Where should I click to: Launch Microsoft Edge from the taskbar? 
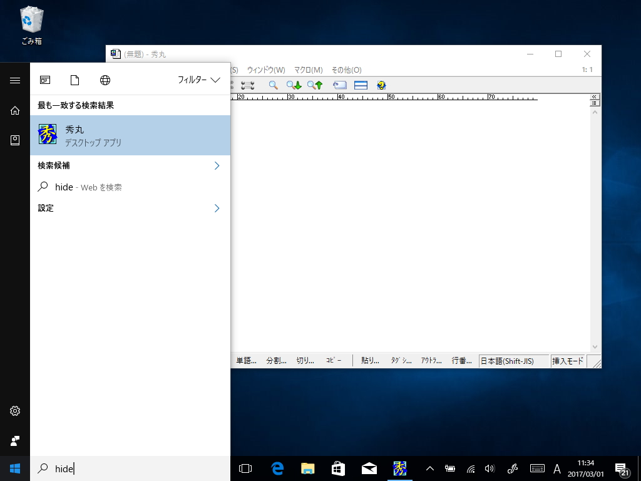(x=275, y=468)
